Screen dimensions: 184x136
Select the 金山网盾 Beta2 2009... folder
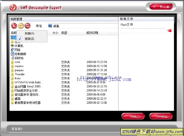click(x=29, y=86)
